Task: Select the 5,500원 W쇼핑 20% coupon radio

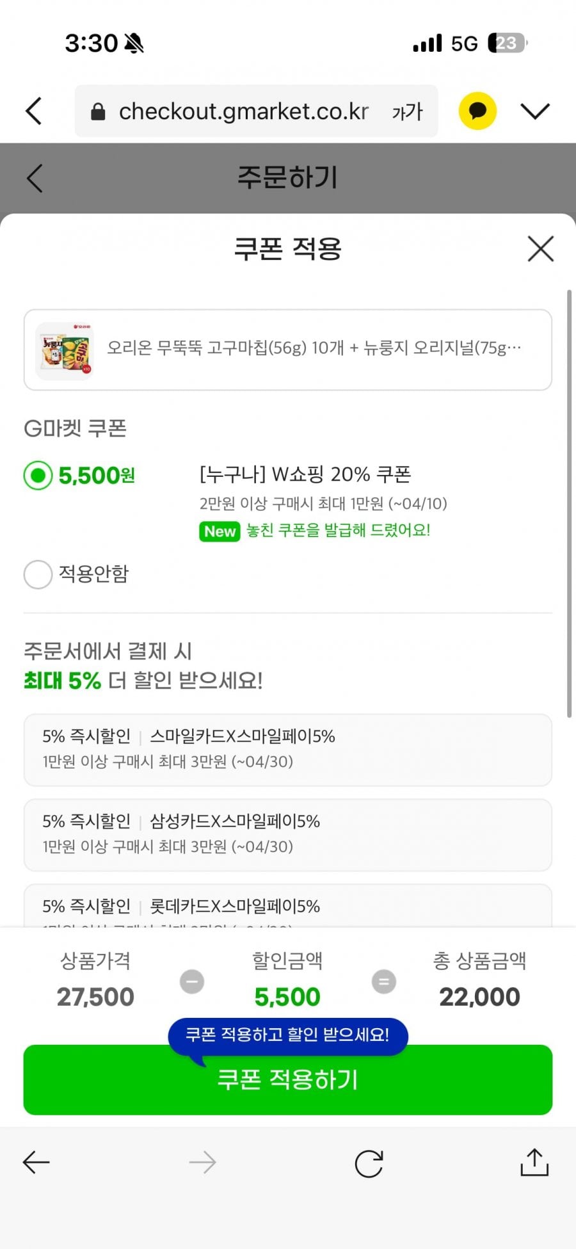Action: [x=38, y=476]
